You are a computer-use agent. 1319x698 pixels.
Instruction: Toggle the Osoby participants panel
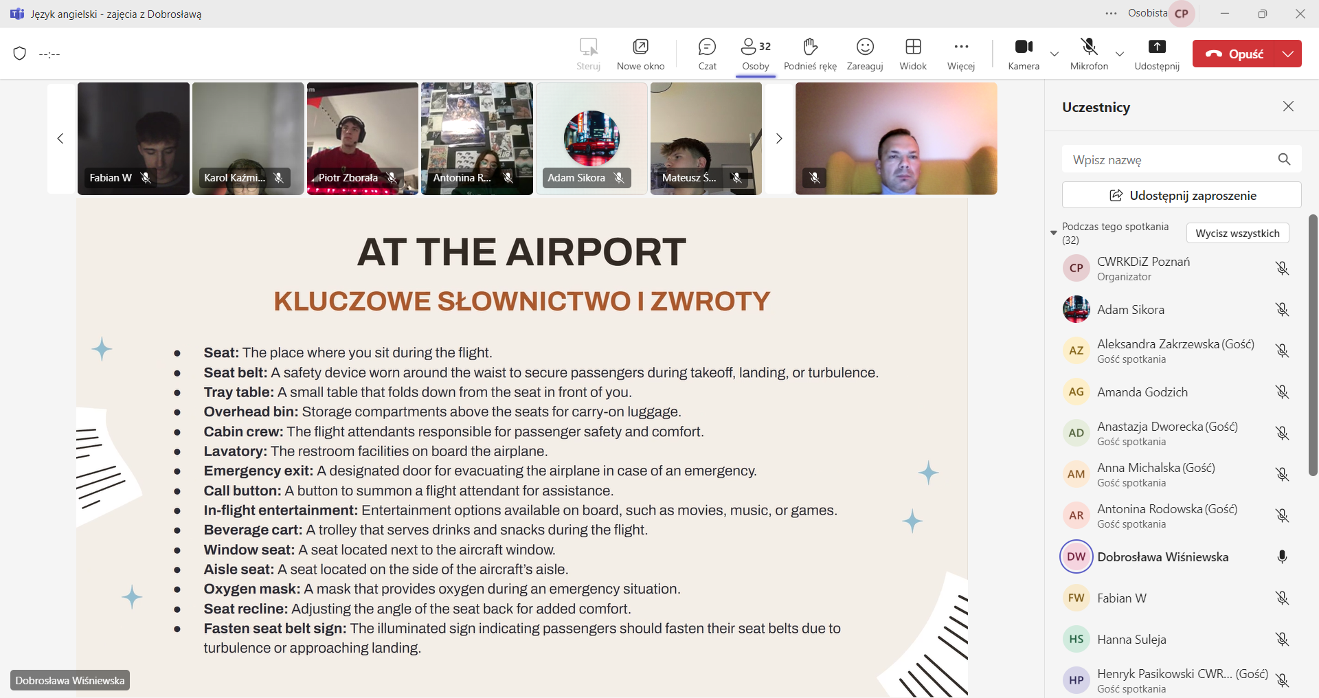click(x=756, y=54)
